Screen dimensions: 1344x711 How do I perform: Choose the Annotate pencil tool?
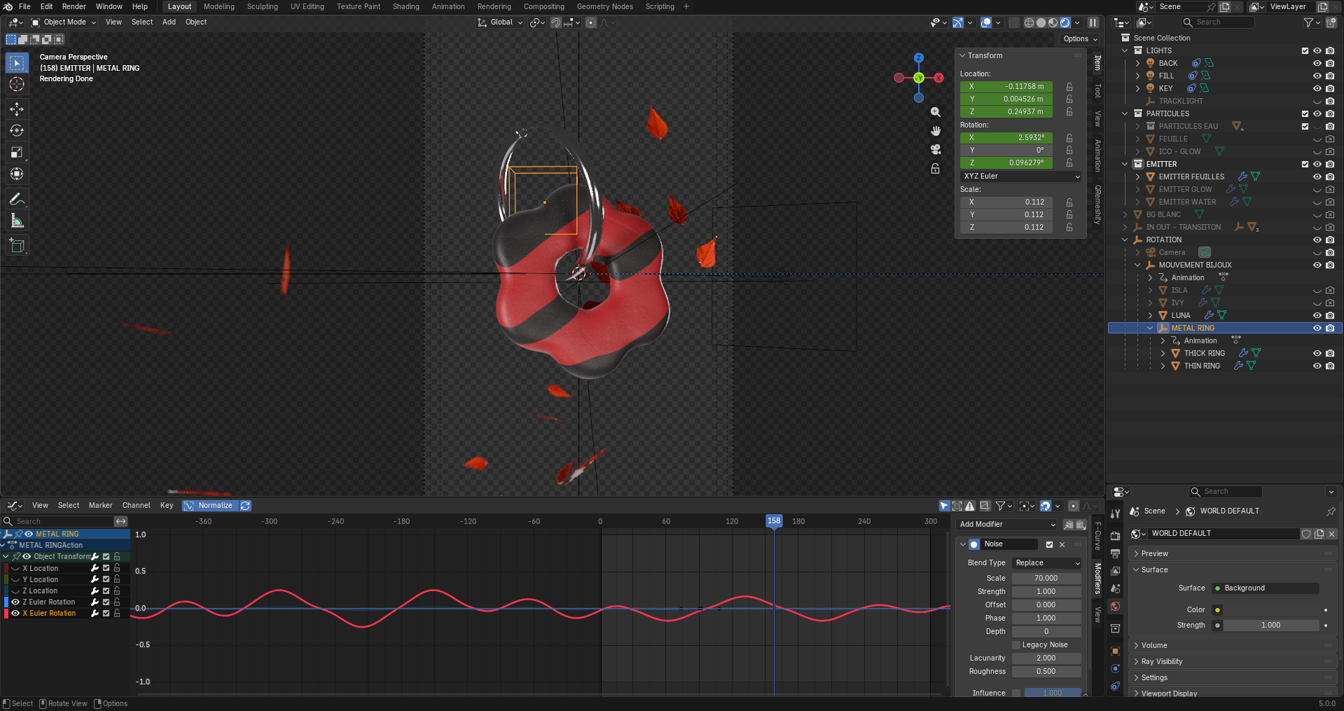[x=17, y=200]
